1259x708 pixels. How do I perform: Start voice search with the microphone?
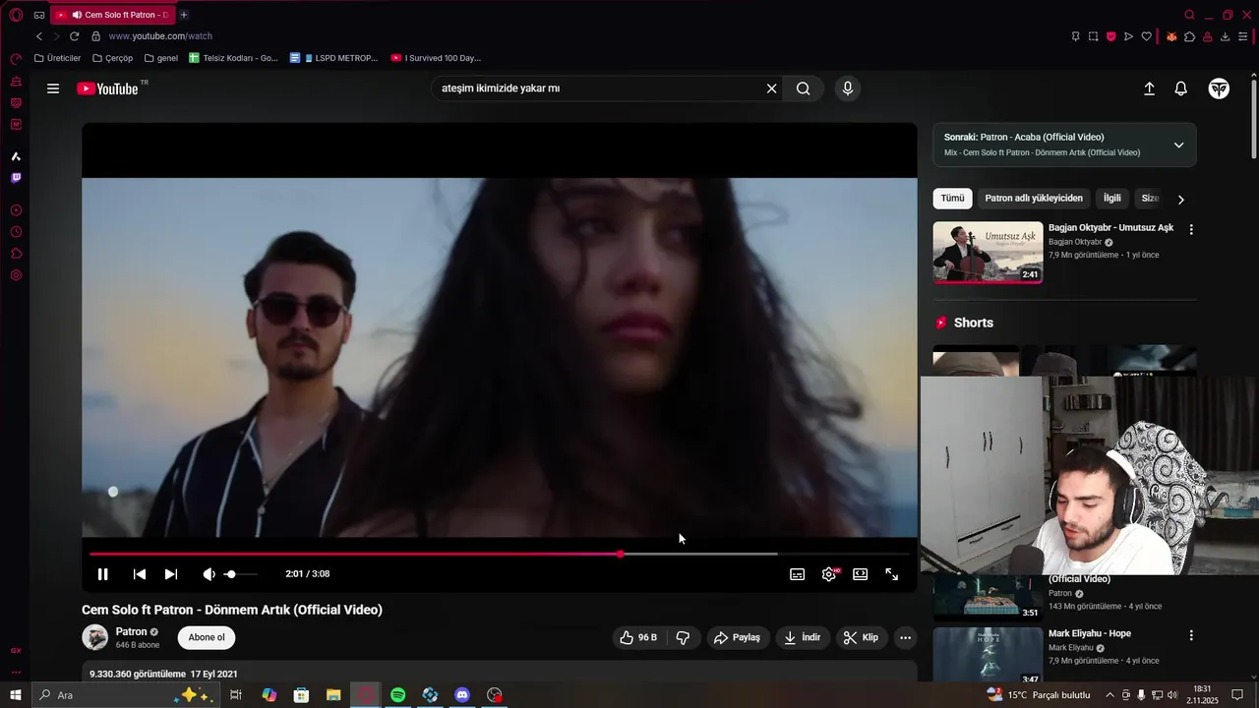848,88
